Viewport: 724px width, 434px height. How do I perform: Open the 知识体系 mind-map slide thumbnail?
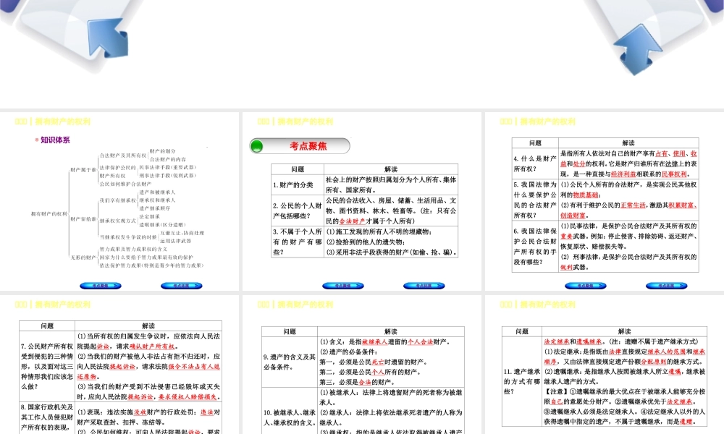tap(119, 201)
